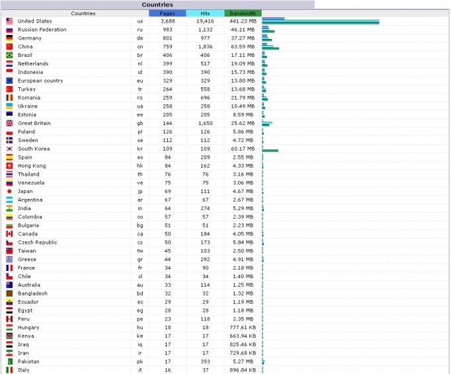Click the China flag icon
451x374 pixels.
9,46
